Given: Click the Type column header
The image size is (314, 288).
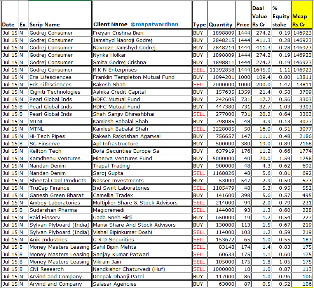Looking at the screenshot, I should click(x=200, y=15).
